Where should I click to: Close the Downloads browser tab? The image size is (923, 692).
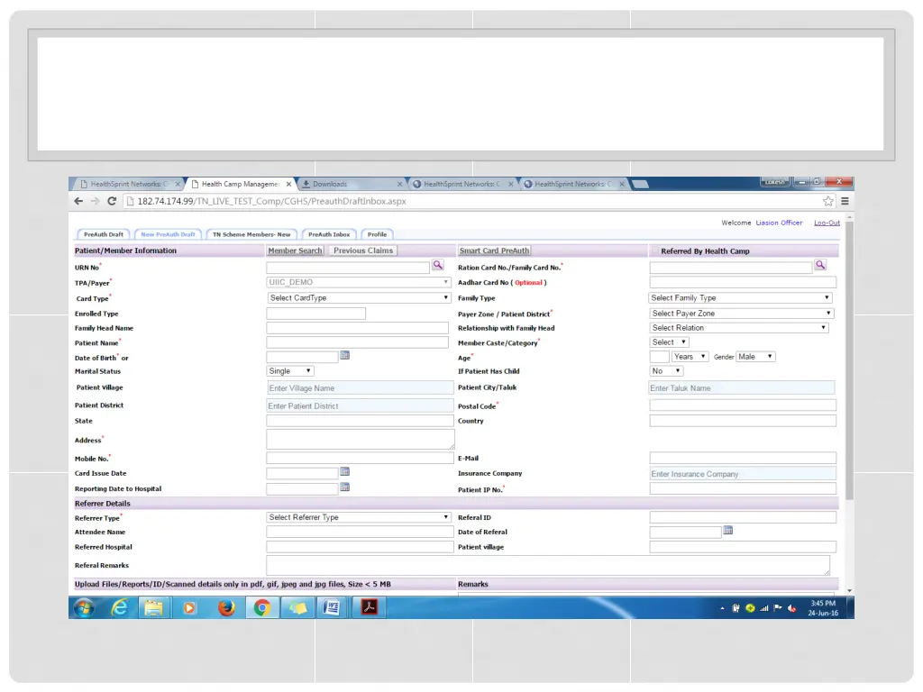tap(399, 184)
